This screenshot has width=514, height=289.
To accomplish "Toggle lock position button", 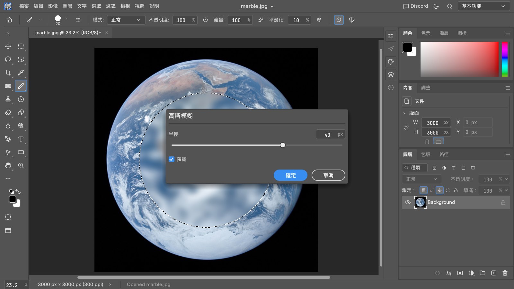I will [439, 190].
